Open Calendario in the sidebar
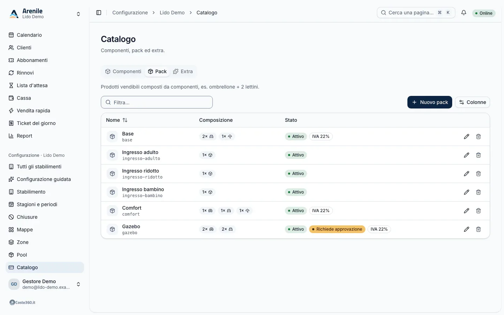Image resolution: width=504 pixels, height=315 pixels. click(45, 35)
